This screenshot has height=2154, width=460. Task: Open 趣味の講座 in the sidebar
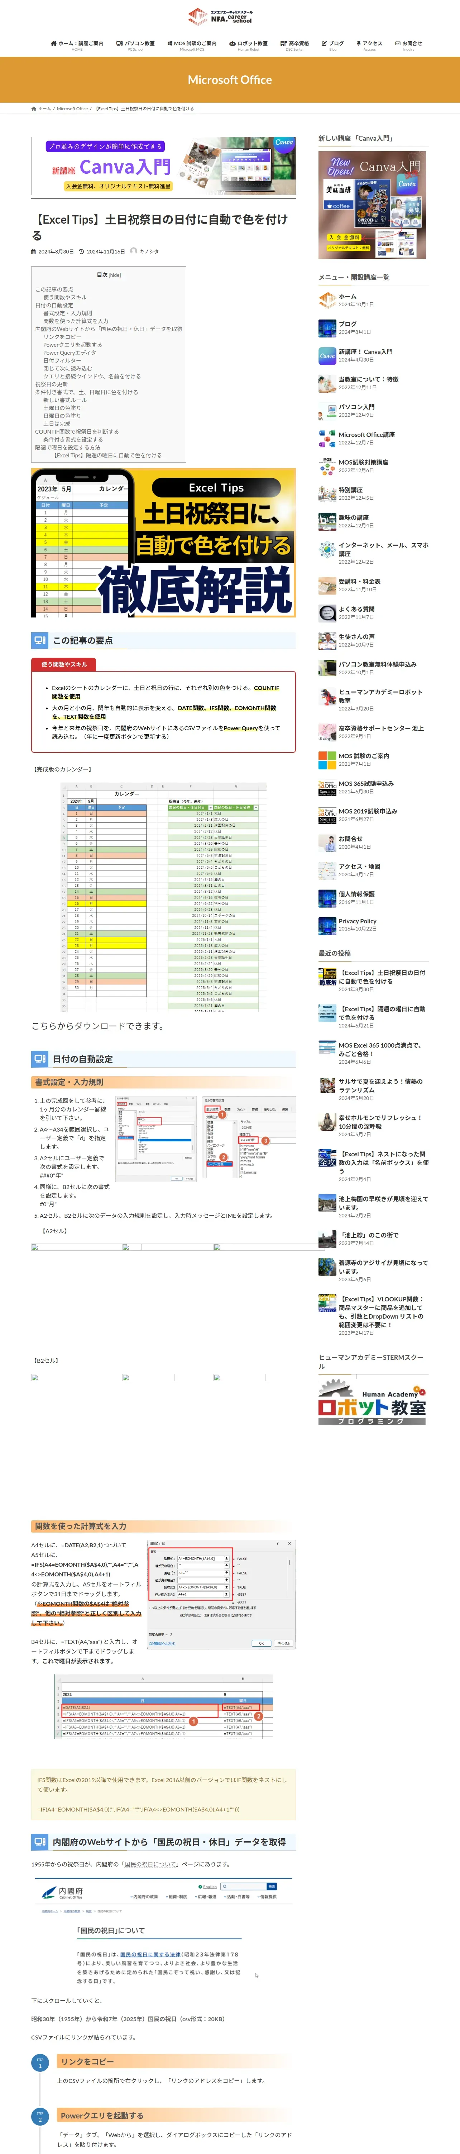[x=353, y=518]
